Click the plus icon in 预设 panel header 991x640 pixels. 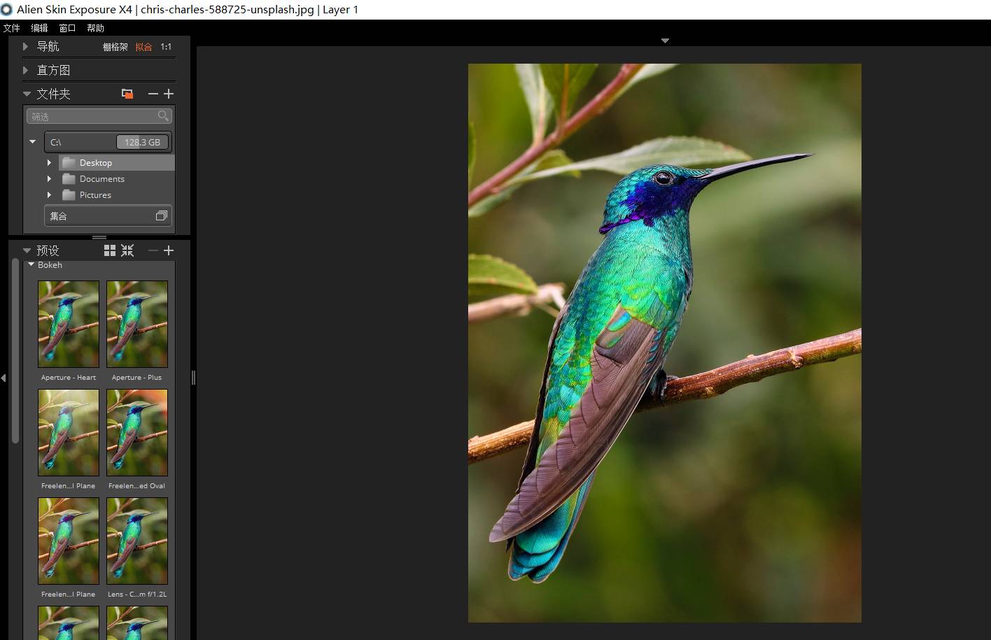[x=169, y=250]
